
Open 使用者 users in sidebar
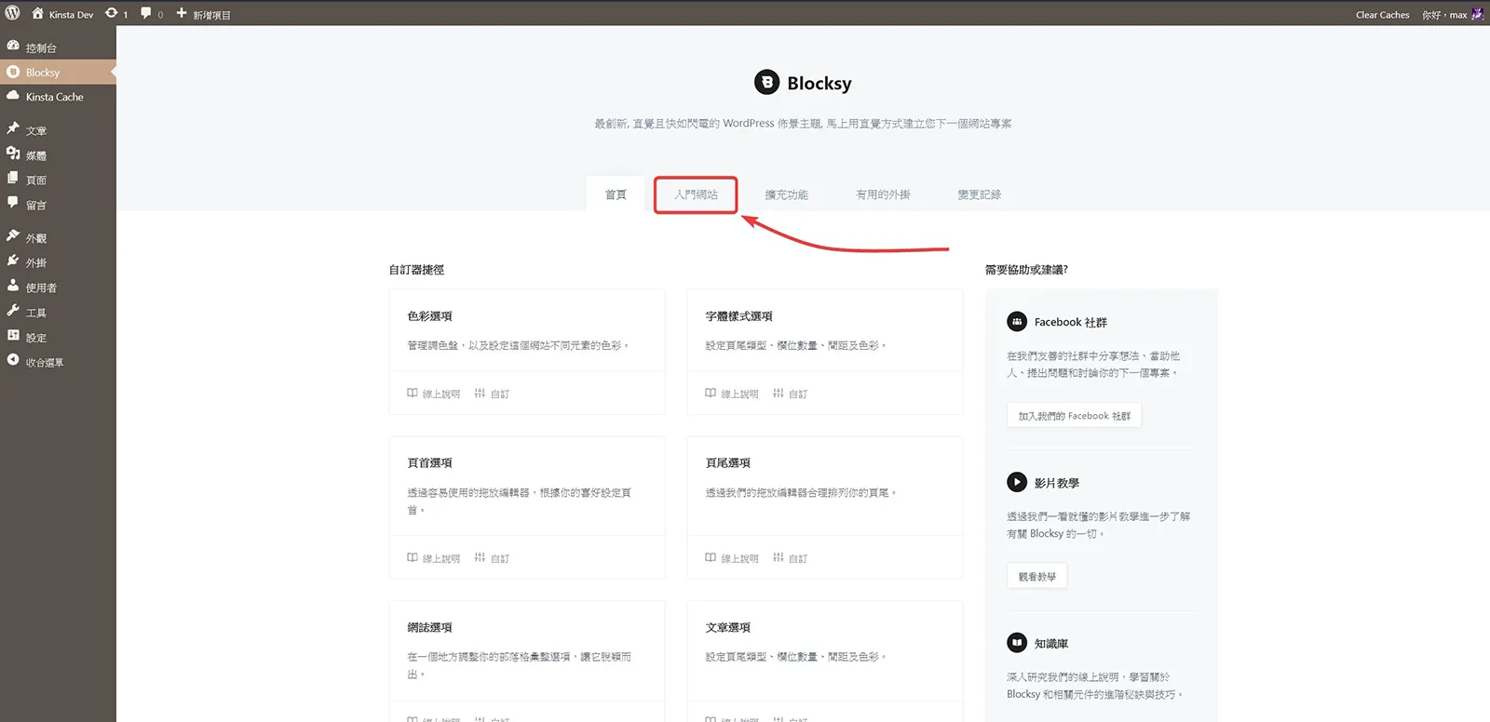[58, 287]
